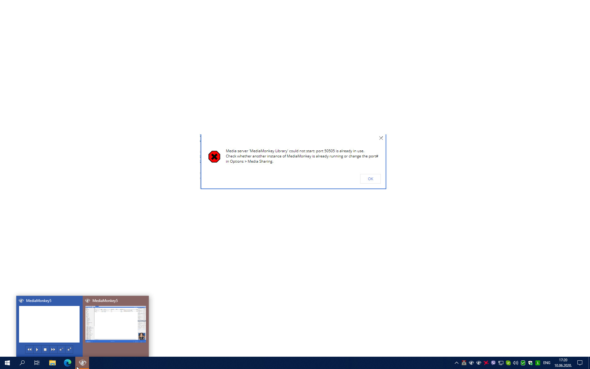This screenshot has width=590, height=369.
Task: Close the media server error dialog
Action: [x=381, y=138]
